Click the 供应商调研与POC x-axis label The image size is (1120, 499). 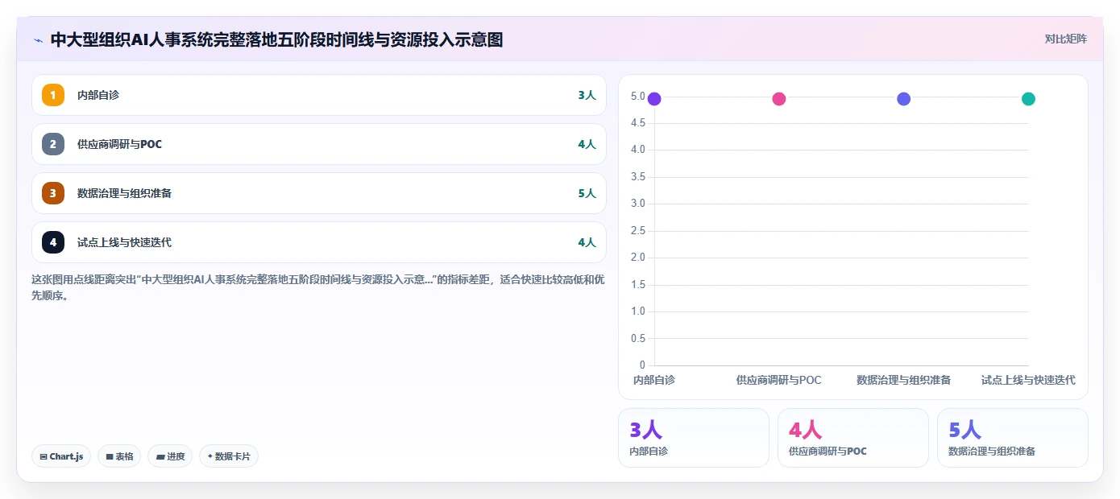point(779,380)
